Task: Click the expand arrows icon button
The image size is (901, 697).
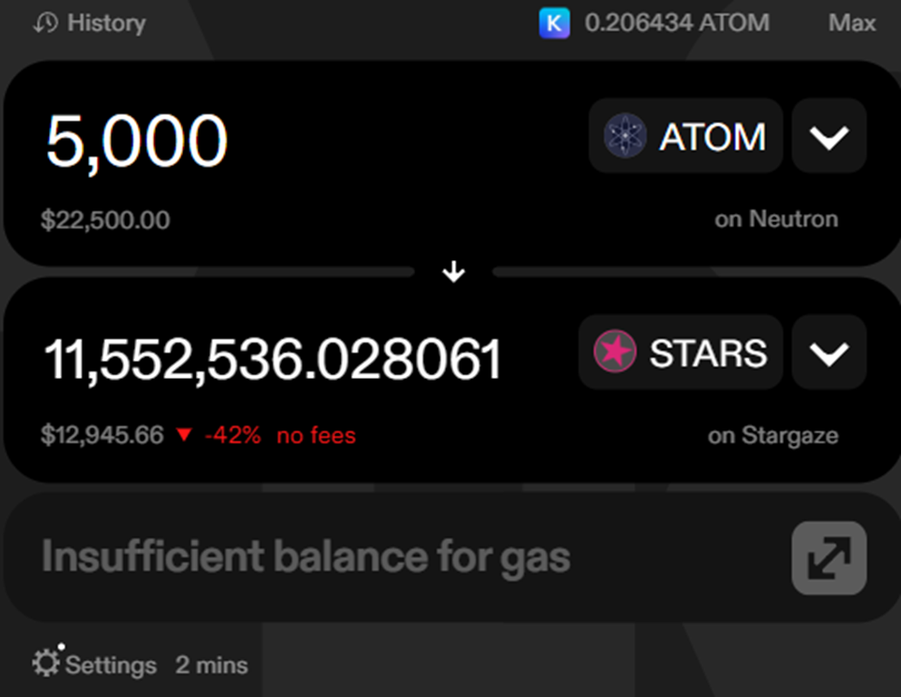Action: 829,558
